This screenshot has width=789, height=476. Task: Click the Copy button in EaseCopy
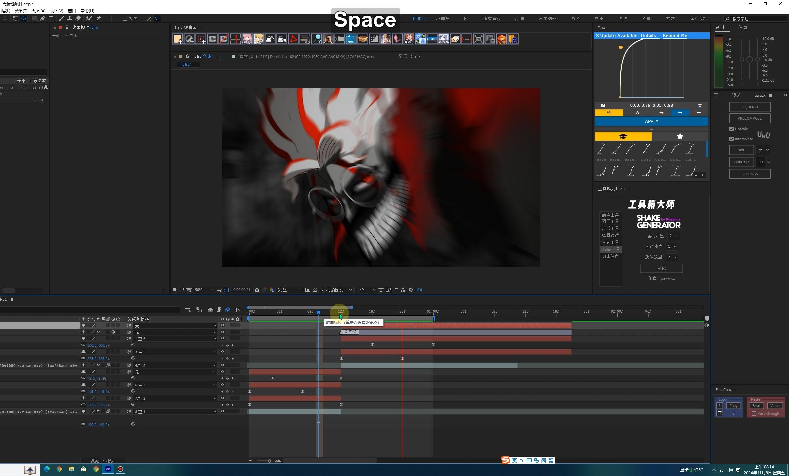click(733, 406)
